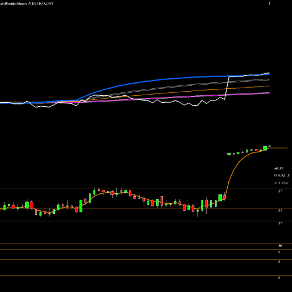
Task: Click the 17 price axis label
Action: (280, 223)
